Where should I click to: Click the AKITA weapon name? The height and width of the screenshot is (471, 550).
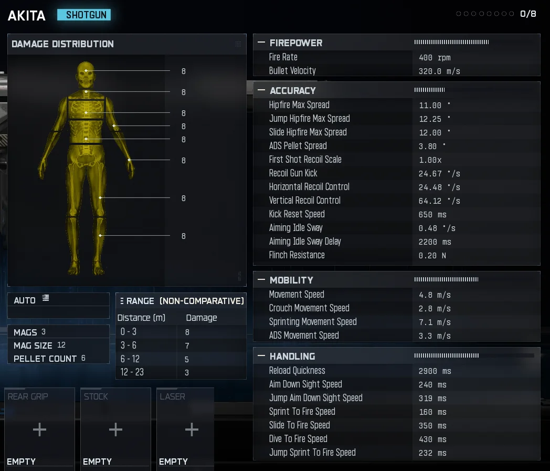pos(27,15)
